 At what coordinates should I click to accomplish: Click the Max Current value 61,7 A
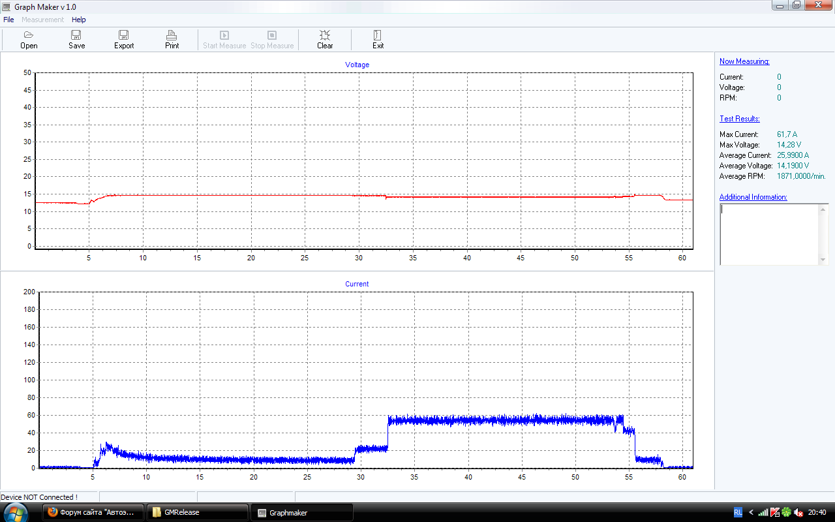(x=787, y=134)
